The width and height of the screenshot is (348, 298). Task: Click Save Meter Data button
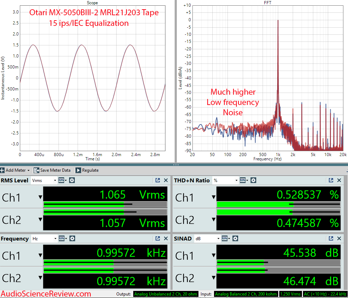click(52, 170)
